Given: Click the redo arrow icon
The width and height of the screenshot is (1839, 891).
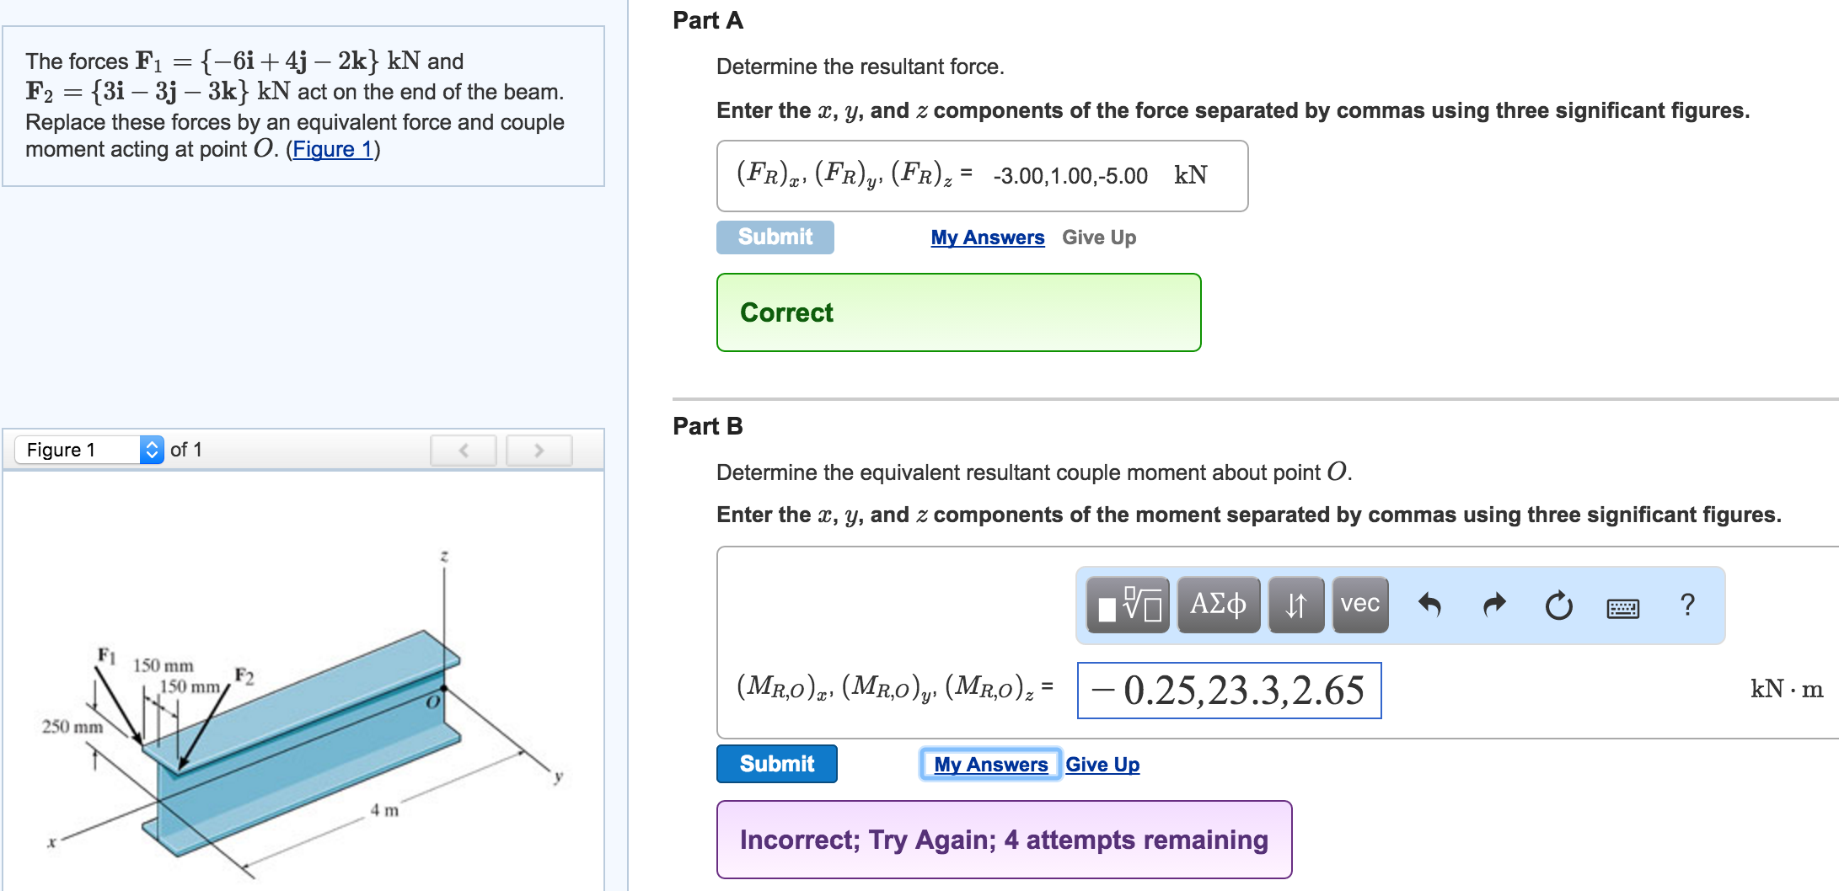Looking at the screenshot, I should tap(1496, 605).
